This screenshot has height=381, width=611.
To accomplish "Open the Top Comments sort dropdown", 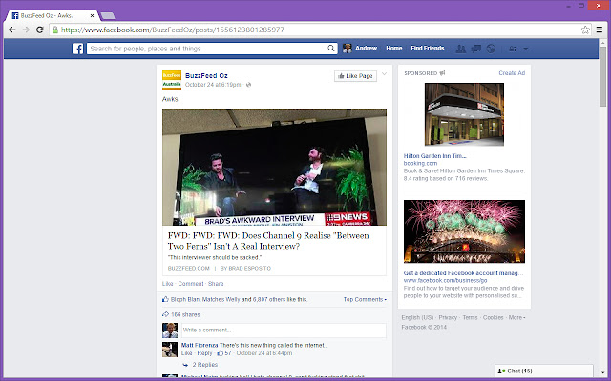I will [365, 299].
